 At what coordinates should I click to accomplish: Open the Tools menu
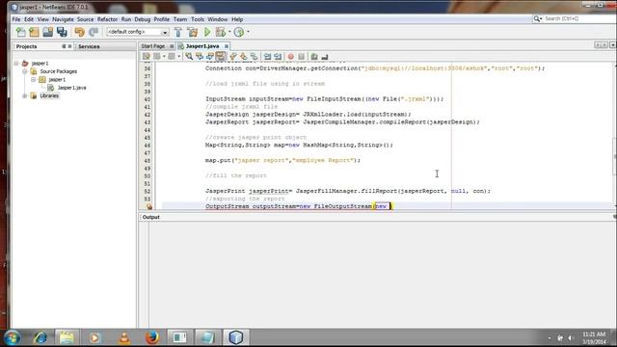click(x=198, y=19)
